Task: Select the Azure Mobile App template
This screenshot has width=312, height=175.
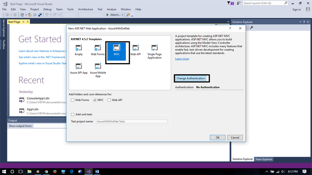Action: click(98, 70)
